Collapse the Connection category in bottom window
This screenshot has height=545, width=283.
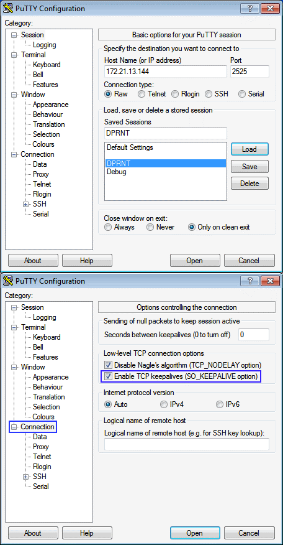14,427
